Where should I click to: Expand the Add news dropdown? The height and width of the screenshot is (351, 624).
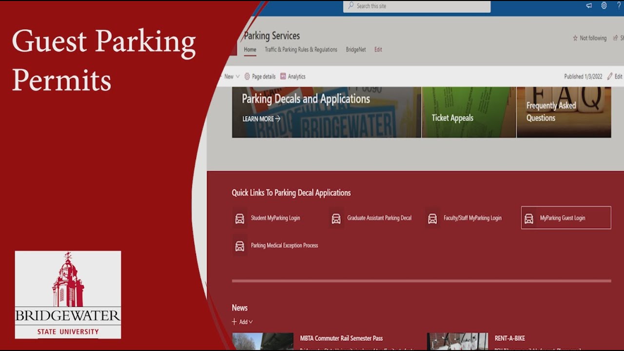251,322
